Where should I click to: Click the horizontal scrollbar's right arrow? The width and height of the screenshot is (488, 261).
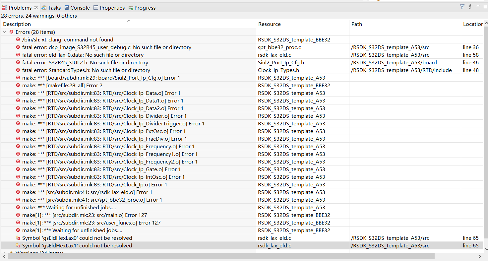click(x=479, y=256)
